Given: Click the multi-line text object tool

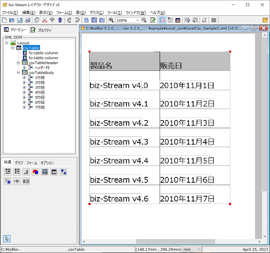Looking at the screenshot, I should (17, 172).
